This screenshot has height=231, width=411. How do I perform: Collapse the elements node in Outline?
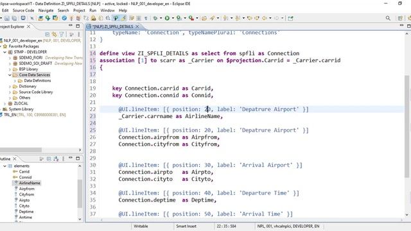pyautogui.click(x=4, y=166)
